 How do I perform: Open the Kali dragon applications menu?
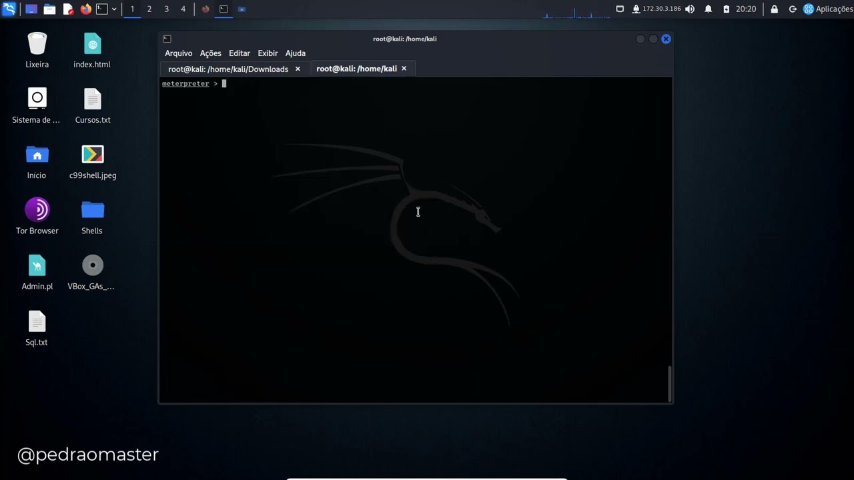pyautogui.click(x=9, y=9)
